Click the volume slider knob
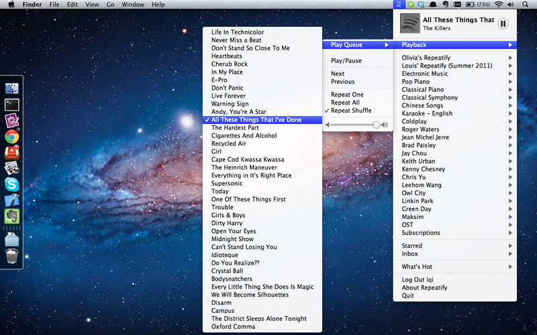 point(377,125)
